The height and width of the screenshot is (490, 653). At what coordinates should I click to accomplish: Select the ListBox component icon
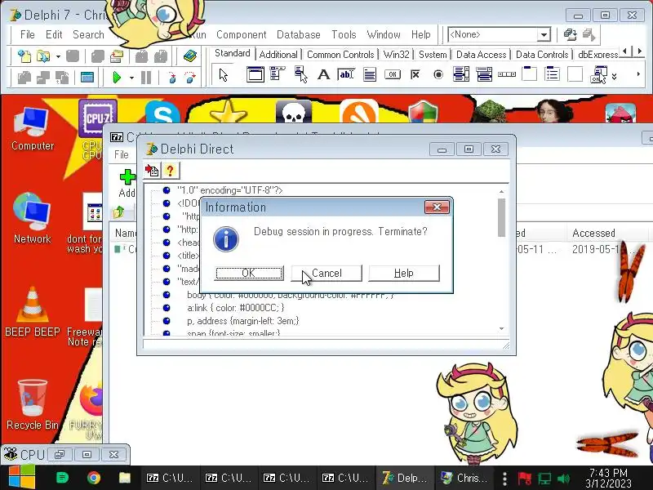point(461,75)
